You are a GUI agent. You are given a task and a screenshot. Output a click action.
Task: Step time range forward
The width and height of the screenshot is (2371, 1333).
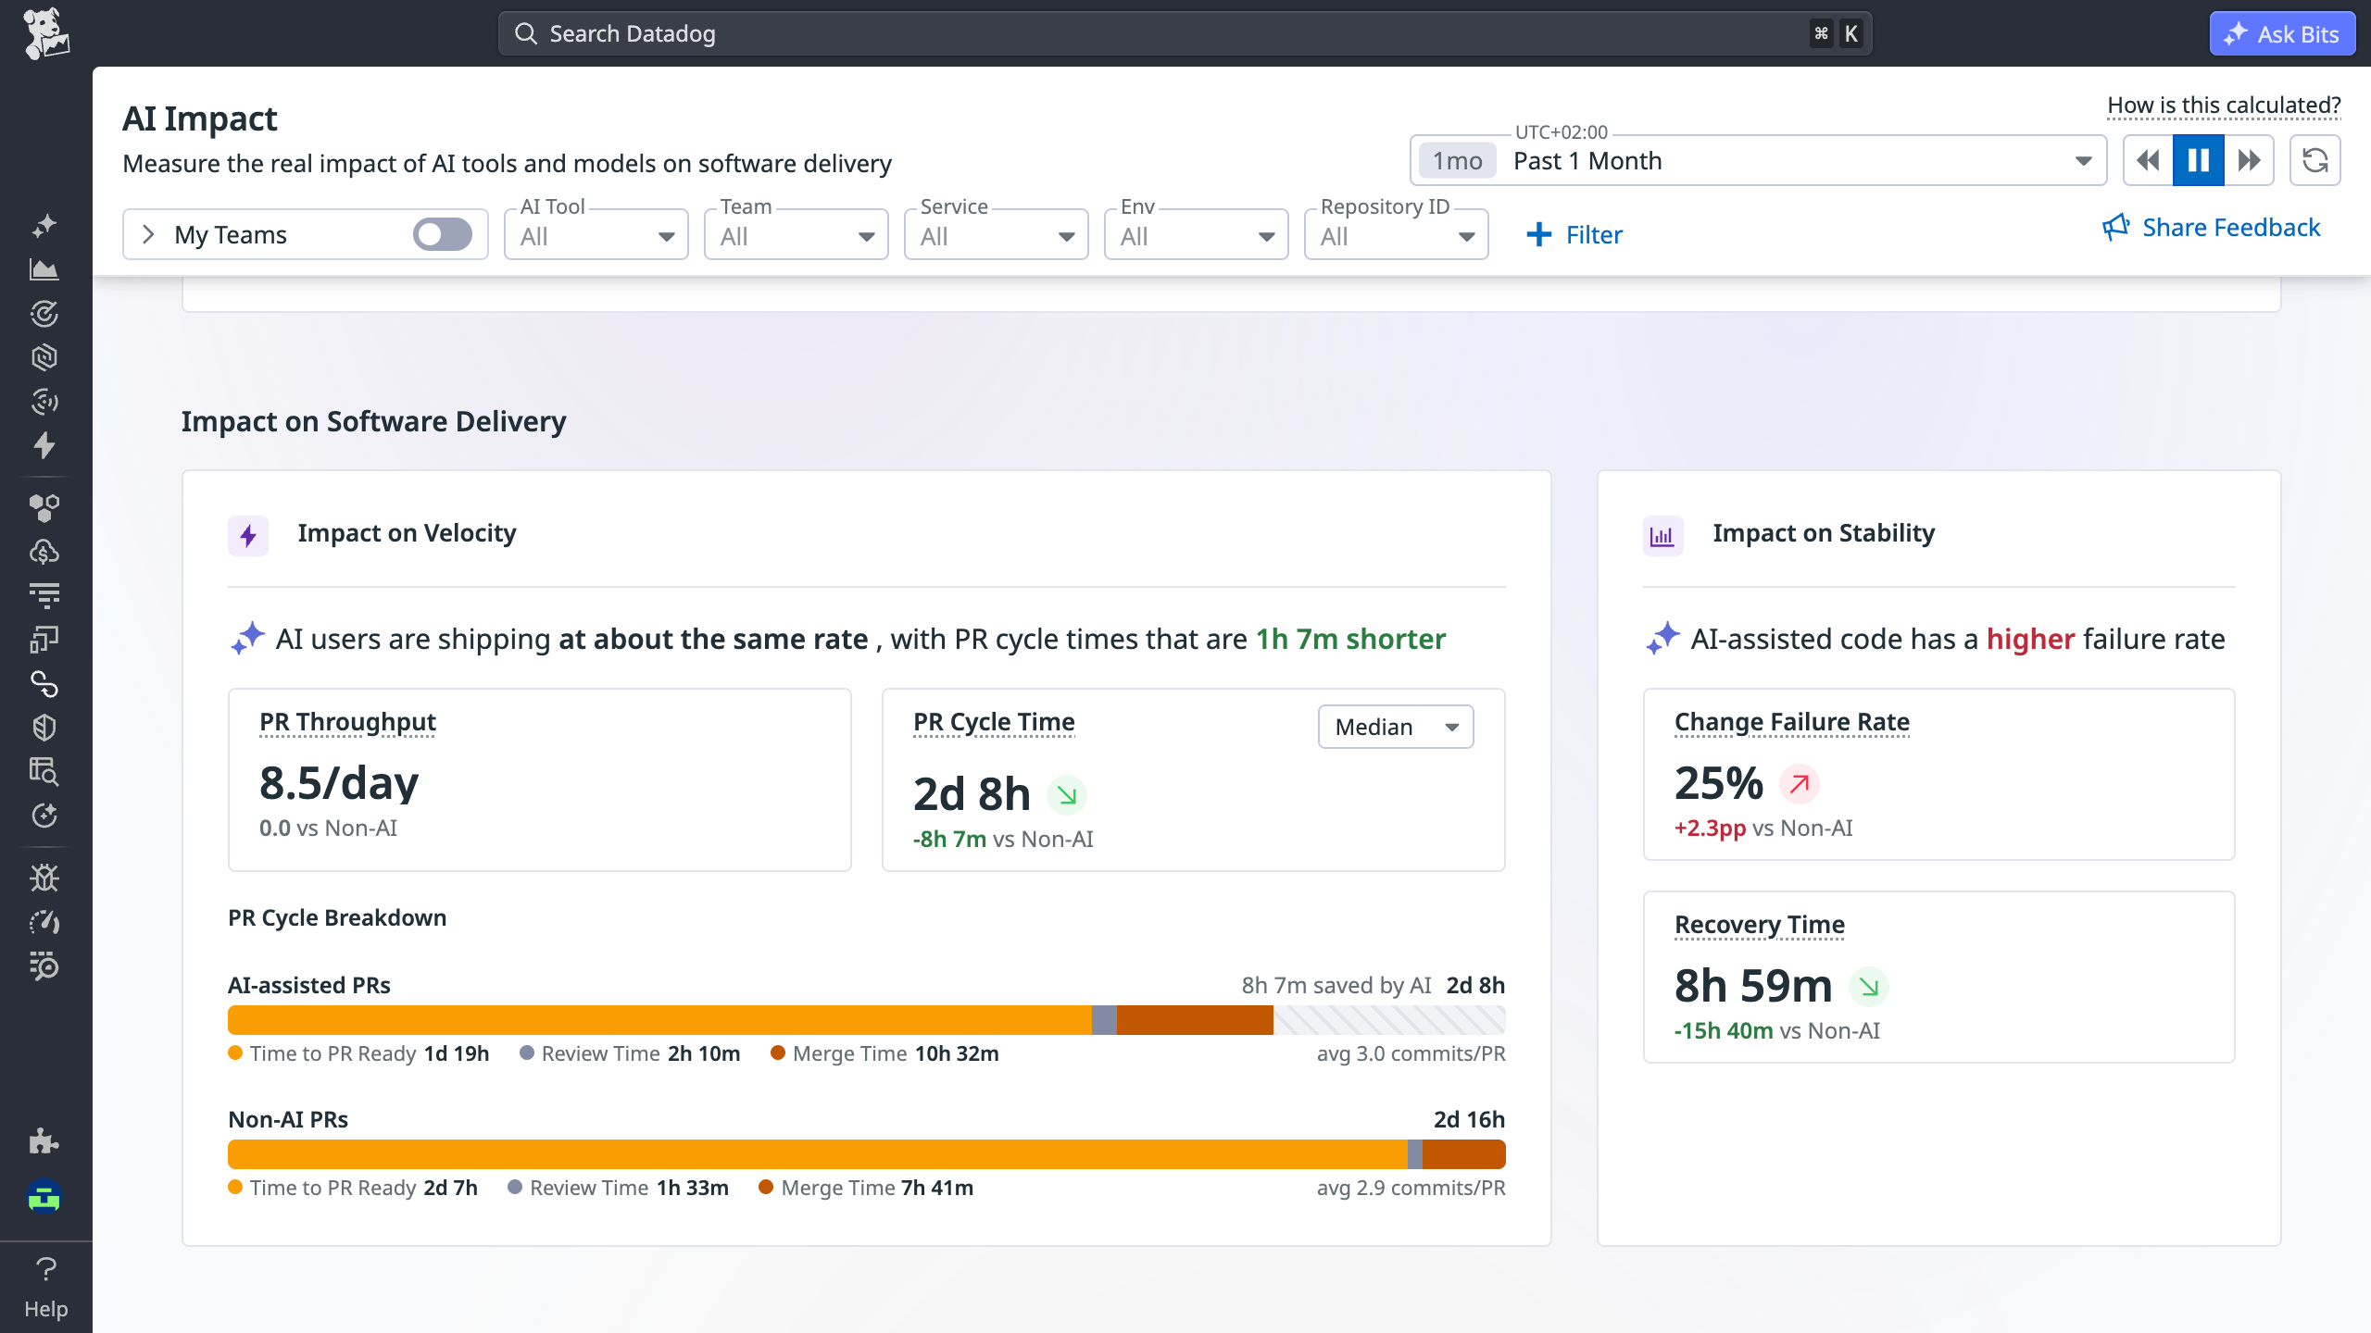(x=2249, y=160)
